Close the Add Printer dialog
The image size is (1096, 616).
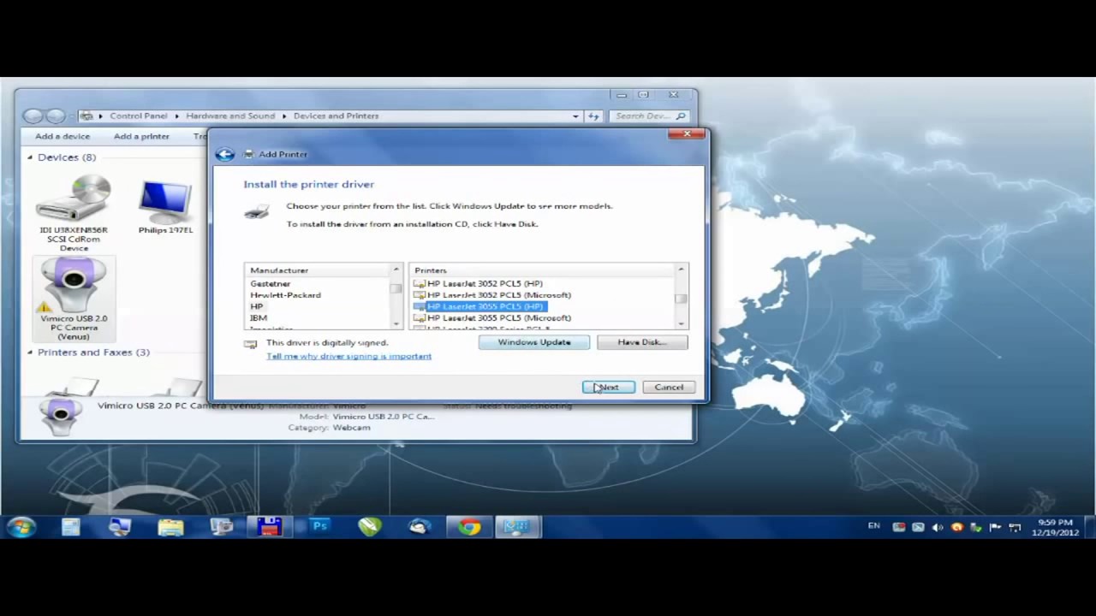(687, 134)
